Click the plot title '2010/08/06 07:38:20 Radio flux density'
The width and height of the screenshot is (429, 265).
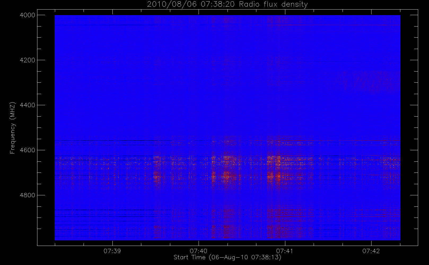click(227, 5)
